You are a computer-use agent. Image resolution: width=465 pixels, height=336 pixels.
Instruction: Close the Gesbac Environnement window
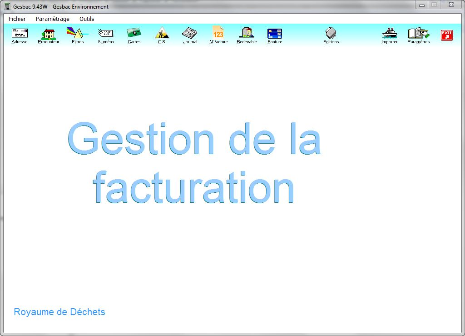pyautogui.click(x=450, y=5)
